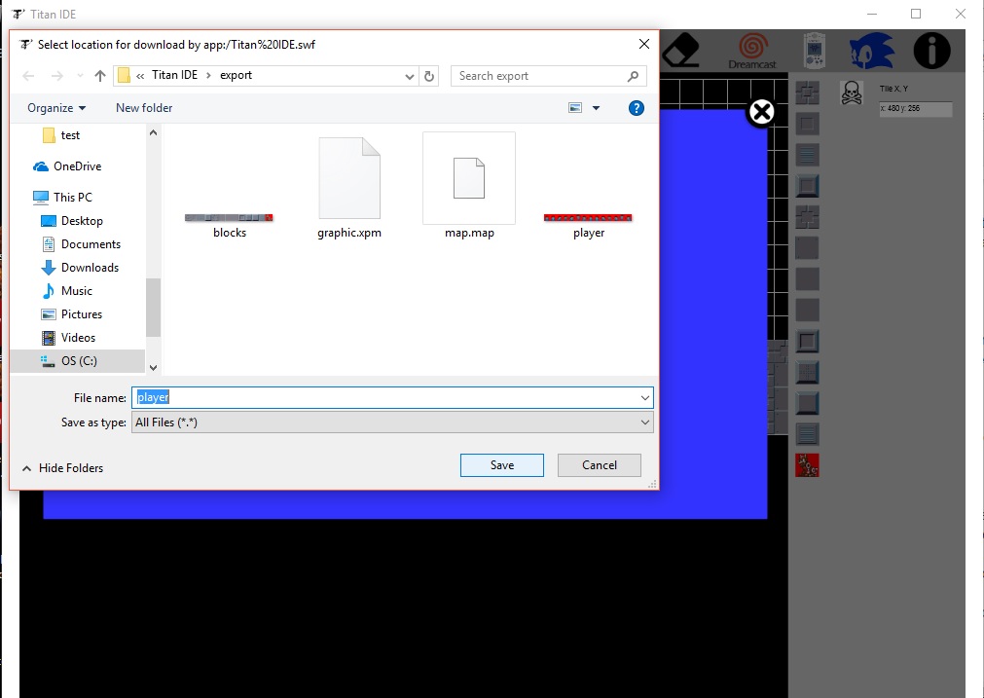
Task: Collapse the dialog with Hide Folders
Action: point(62,468)
